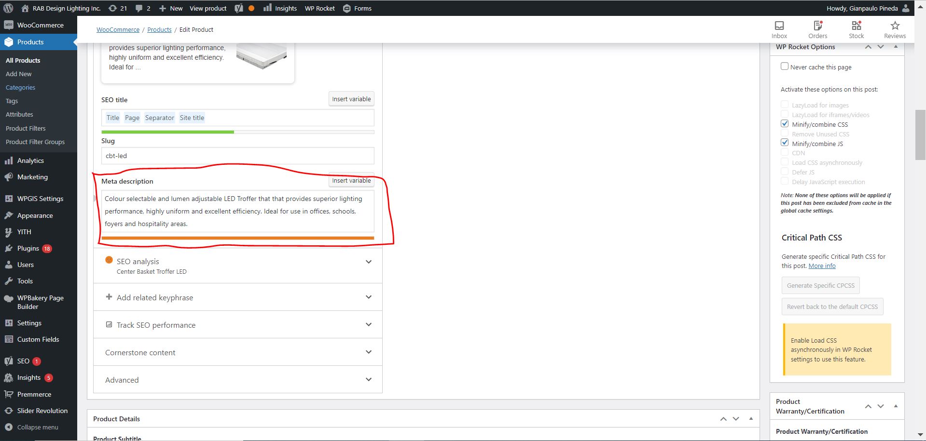Click into the Slug input field

(237, 156)
